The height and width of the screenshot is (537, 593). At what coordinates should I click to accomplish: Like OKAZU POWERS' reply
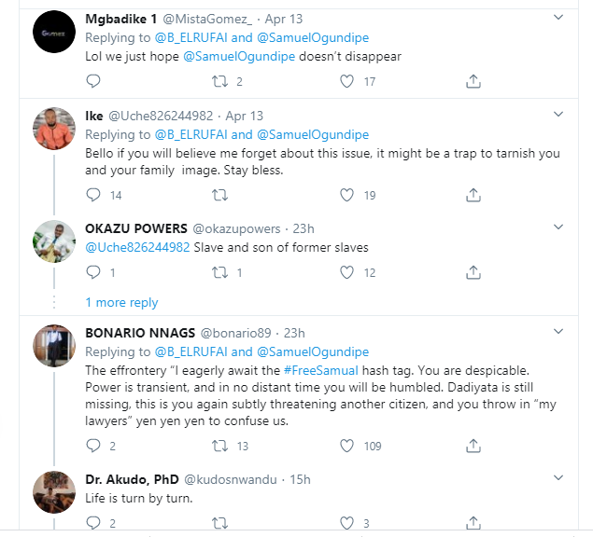point(346,272)
